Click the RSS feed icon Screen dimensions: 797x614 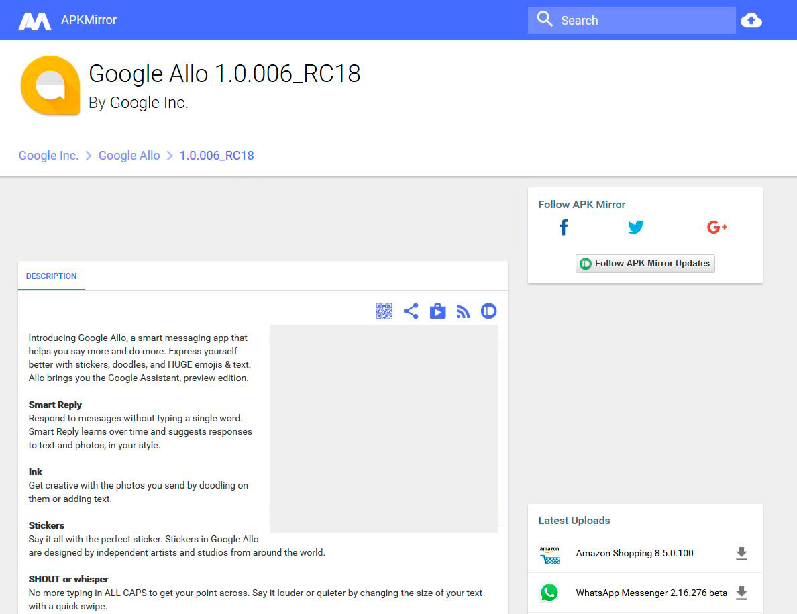pos(463,311)
